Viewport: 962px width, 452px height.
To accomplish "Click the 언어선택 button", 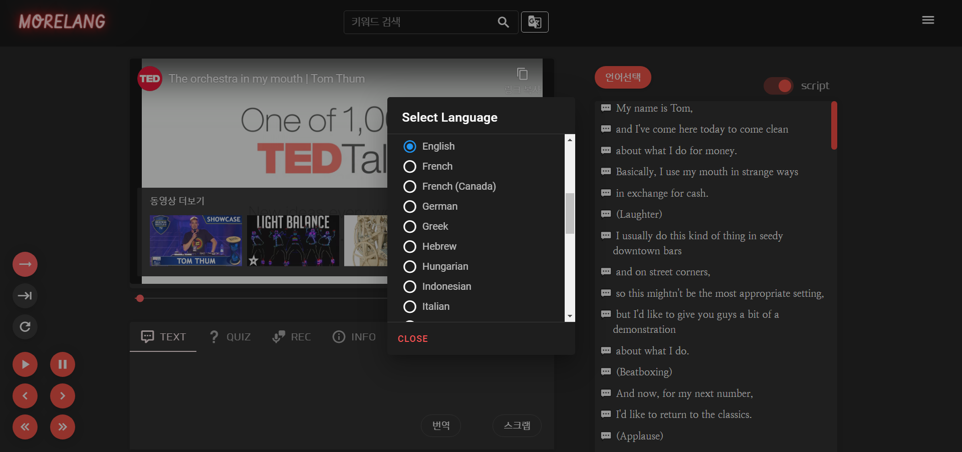I will [623, 77].
